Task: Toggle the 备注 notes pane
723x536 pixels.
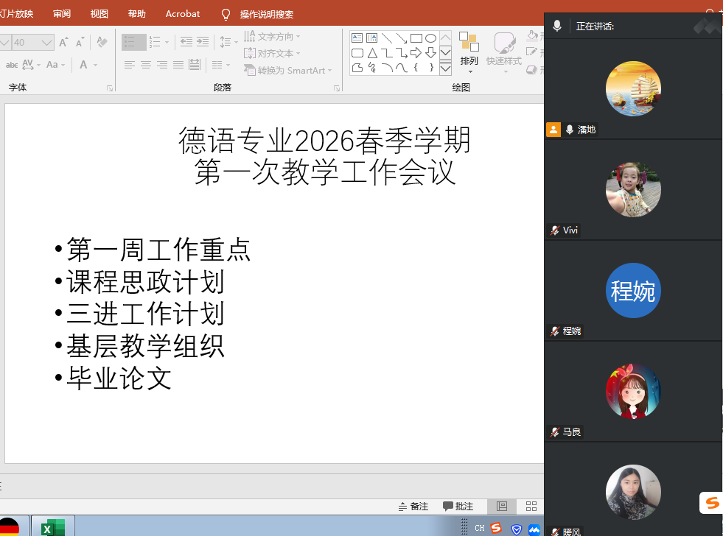Action: pyautogui.click(x=413, y=507)
